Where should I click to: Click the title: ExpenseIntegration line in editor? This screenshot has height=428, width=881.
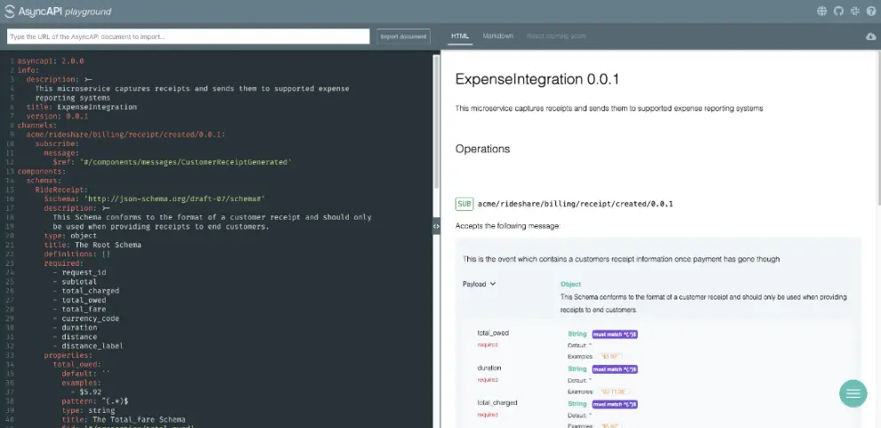pos(82,106)
